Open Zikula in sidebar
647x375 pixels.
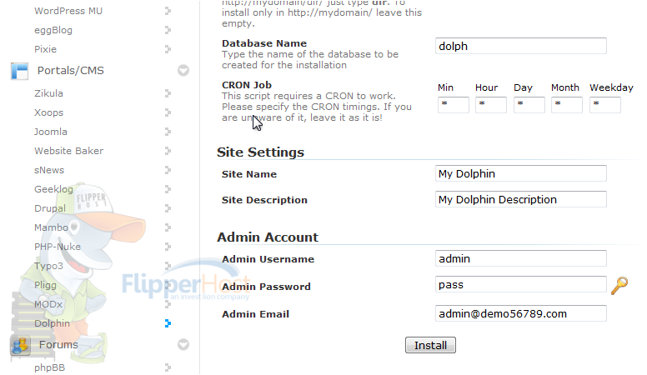click(48, 93)
